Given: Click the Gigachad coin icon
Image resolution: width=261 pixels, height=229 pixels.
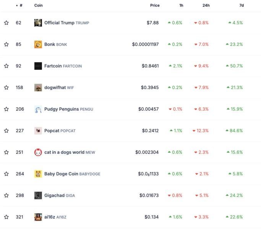Looking at the screenshot, I should 38,195.
